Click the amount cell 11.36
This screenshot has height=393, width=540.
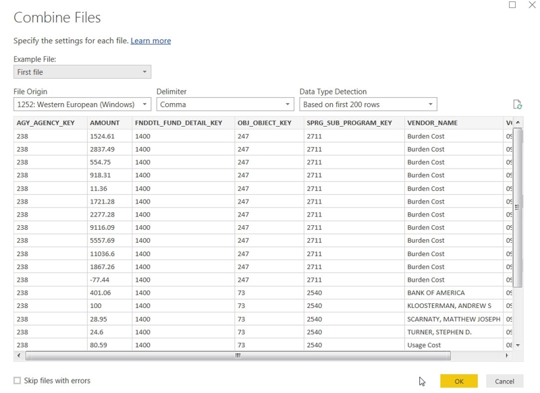click(109, 189)
